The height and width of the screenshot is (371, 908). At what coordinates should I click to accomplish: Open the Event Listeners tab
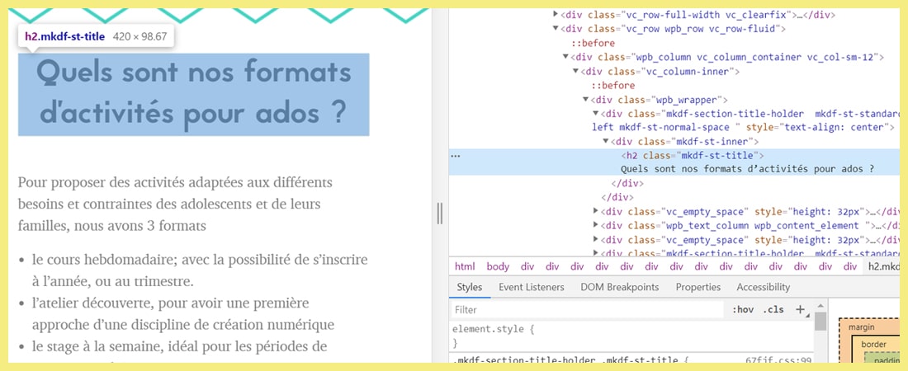[531, 287]
